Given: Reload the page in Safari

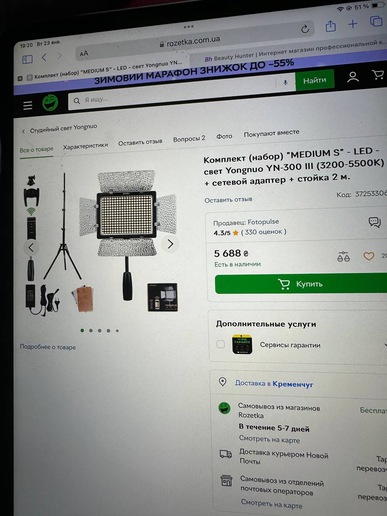Looking at the screenshot, I should tap(305, 29).
